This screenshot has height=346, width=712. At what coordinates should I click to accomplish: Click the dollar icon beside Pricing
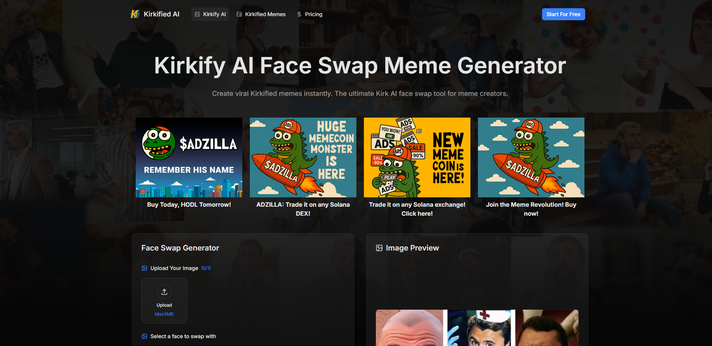click(299, 14)
